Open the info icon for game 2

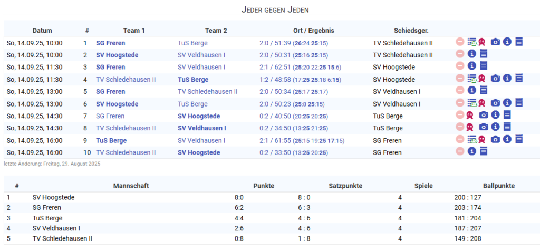pyautogui.click(x=472, y=54)
